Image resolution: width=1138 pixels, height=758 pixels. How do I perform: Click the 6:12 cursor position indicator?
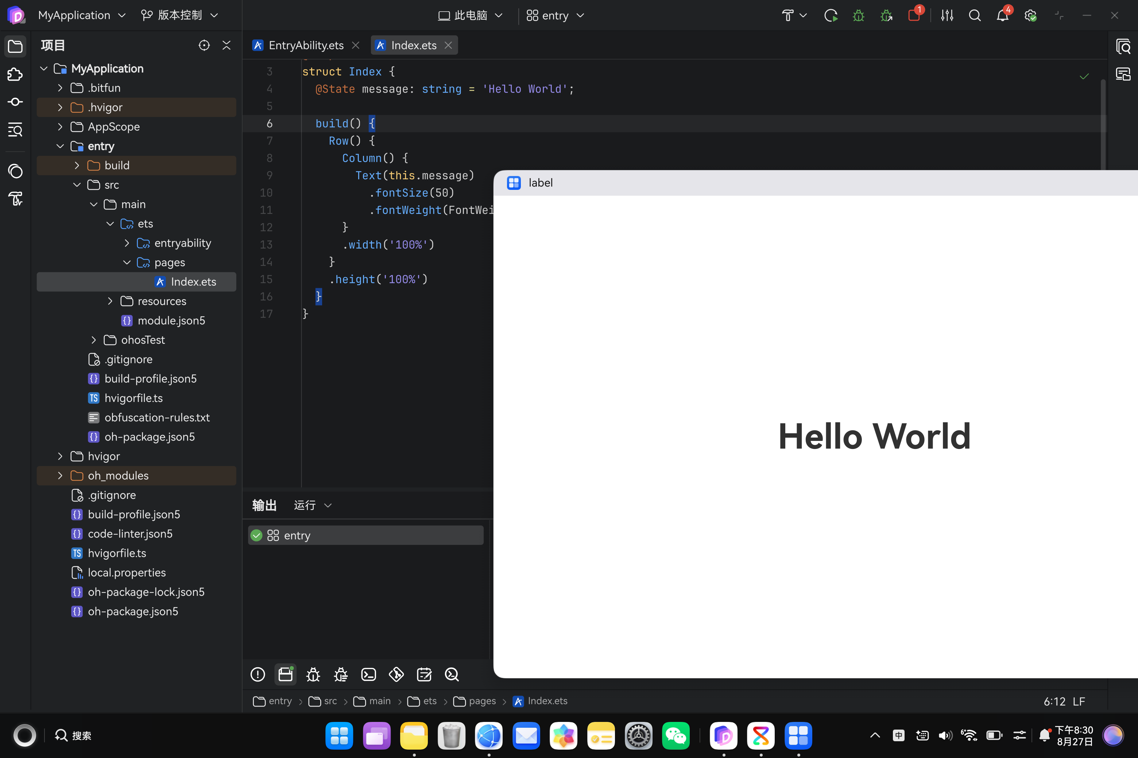click(1055, 702)
